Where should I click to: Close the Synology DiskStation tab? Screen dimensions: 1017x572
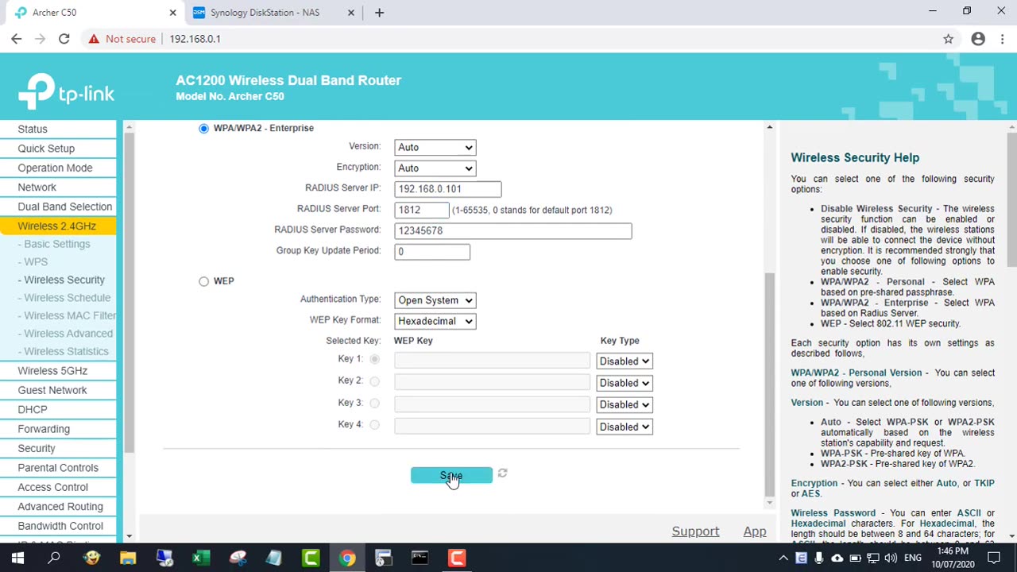353,13
